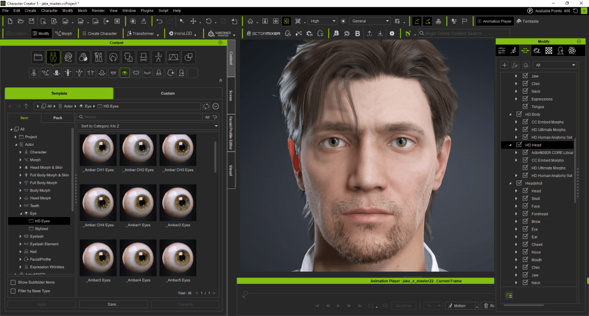This screenshot has height=316, width=589.
Task: Open the Makeup category icon in Content
Action: pyautogui.click(x=98, y=57)
